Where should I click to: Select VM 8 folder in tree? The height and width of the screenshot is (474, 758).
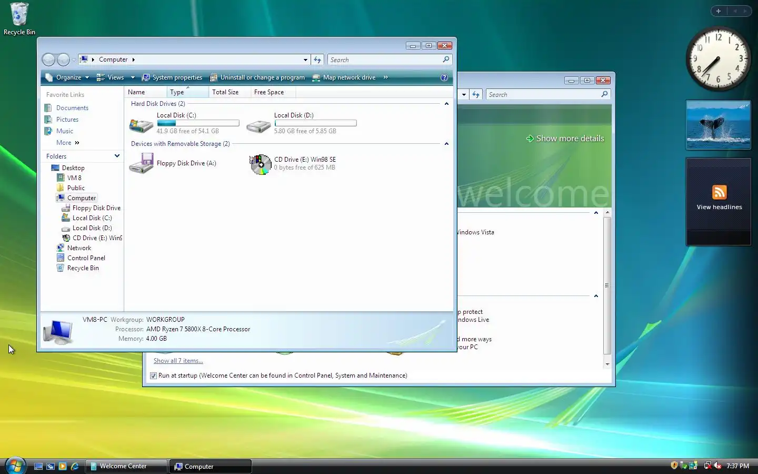click(74, 178)
